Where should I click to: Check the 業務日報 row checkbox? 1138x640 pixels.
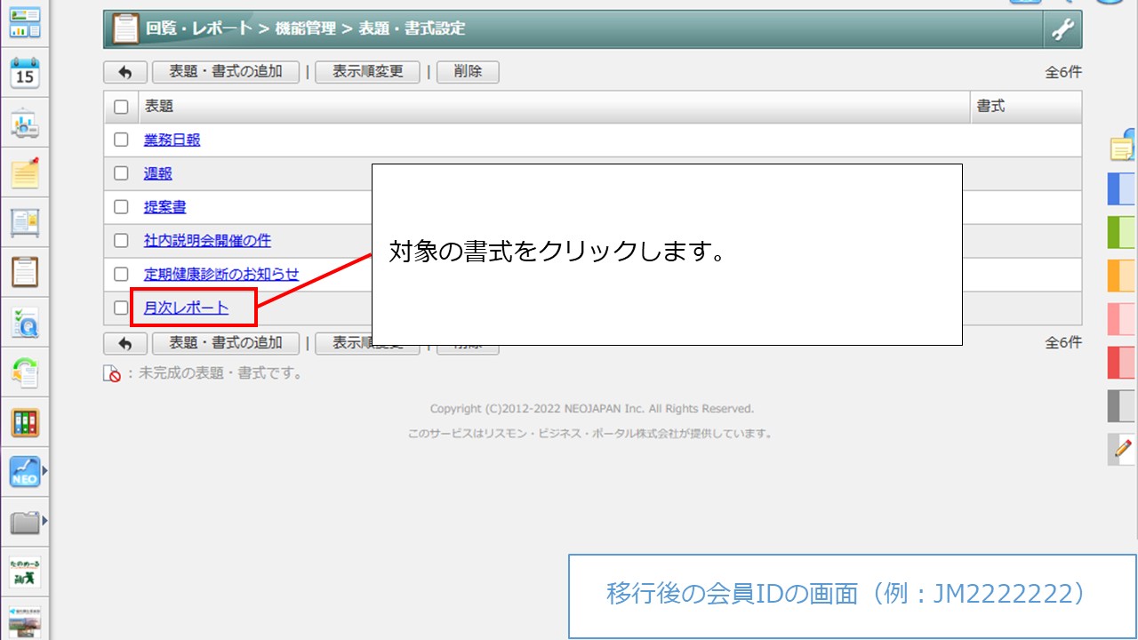pos(121,140)
